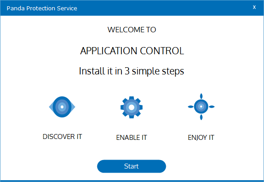Image resolution: width=264 pixels, height=182 pixels.
Task: Close the Panda Protection Service dialog
Action: pos(254,7)
